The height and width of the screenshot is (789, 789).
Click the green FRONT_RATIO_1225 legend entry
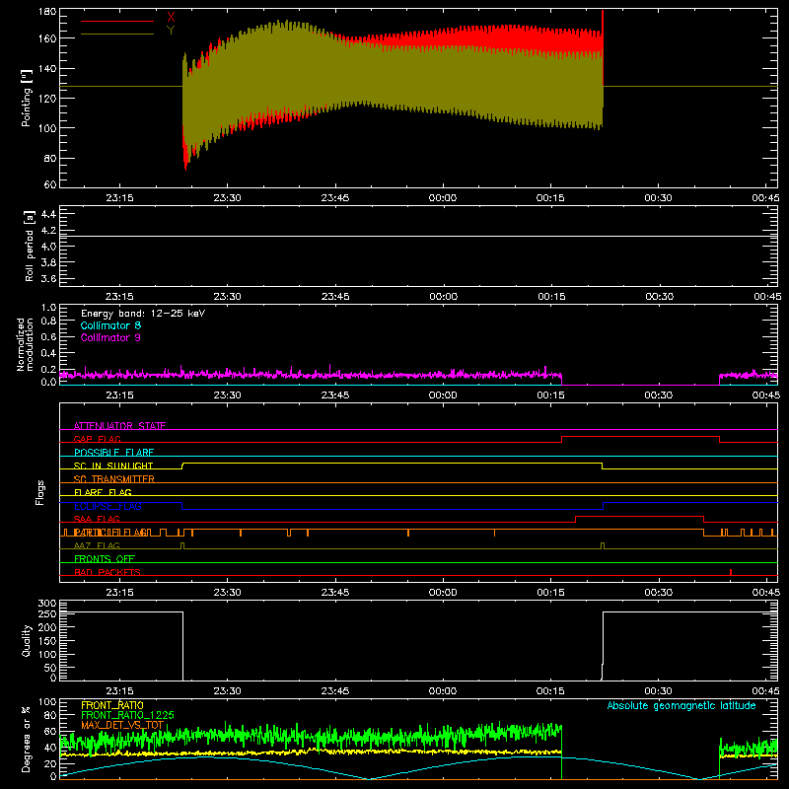coord(127,715)
